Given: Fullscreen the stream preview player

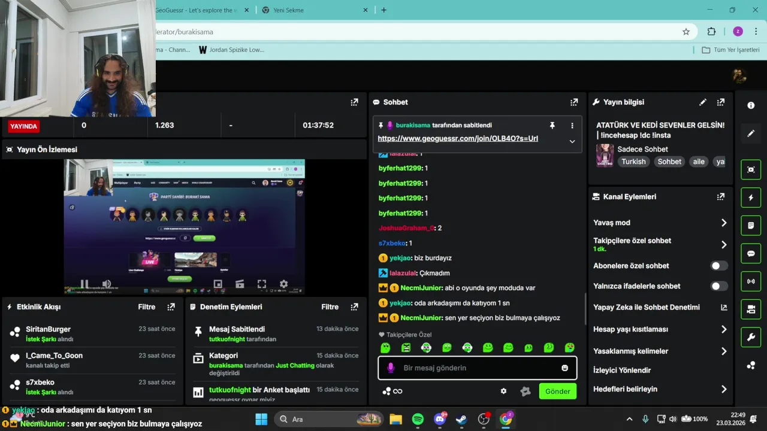Looking at the screenshot, I should [x=262, y=284].
